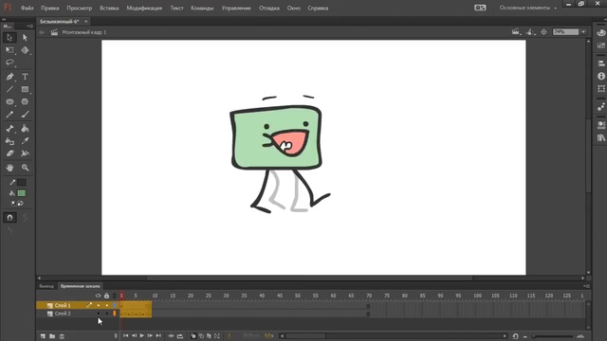This screenshot has height=341, width=607.
Task: Open the stage zoom percentage dropdown
Action: [583, 32]
